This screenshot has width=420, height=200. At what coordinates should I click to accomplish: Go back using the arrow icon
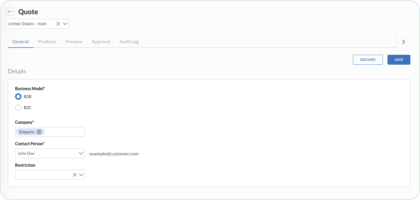[x=10, y=12]
